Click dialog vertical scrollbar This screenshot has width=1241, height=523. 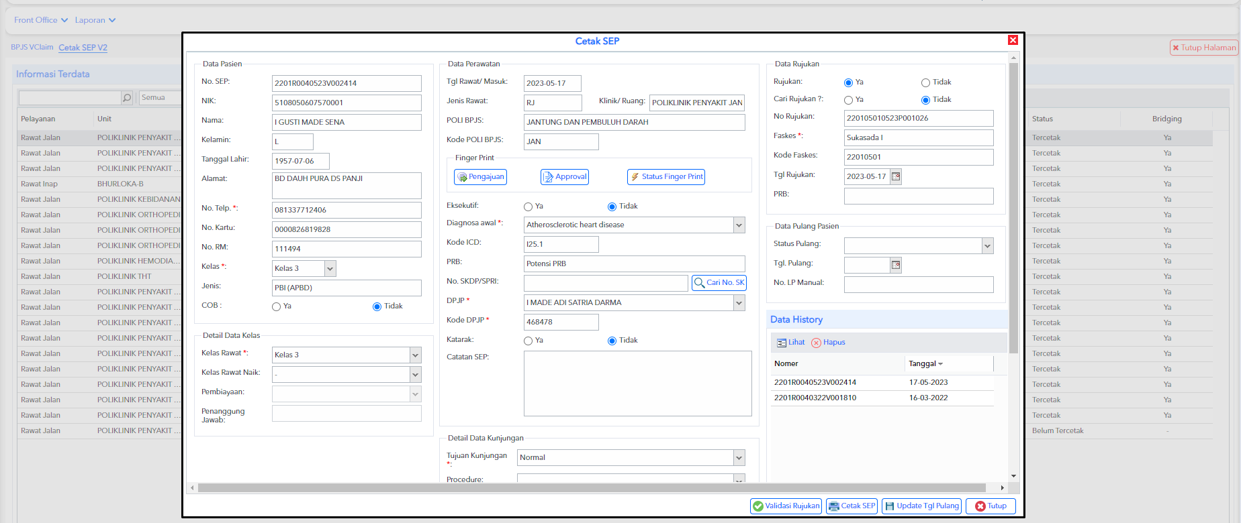tap(1013, 208)
